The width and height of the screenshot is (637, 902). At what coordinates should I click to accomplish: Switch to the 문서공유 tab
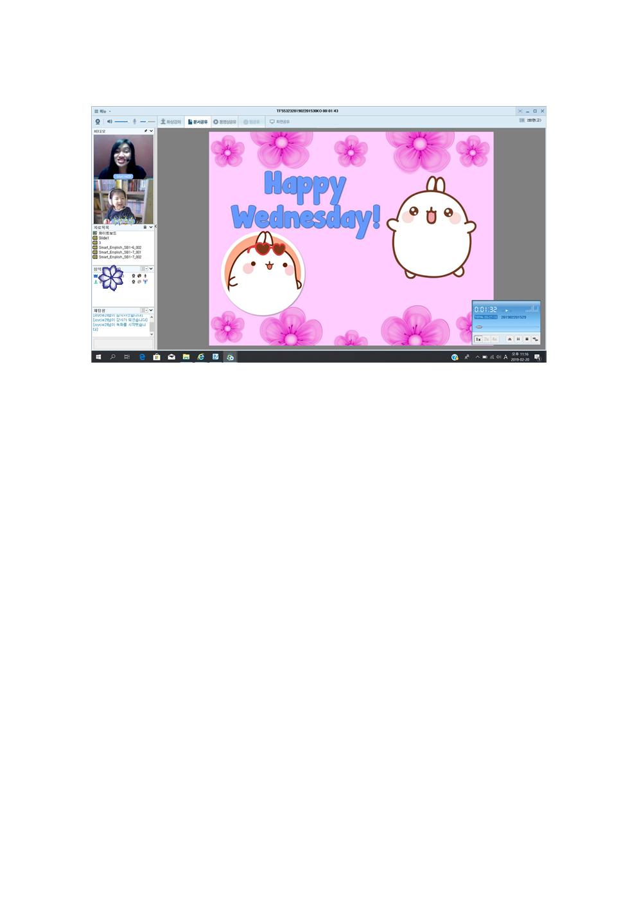click(x=198, y=122)
